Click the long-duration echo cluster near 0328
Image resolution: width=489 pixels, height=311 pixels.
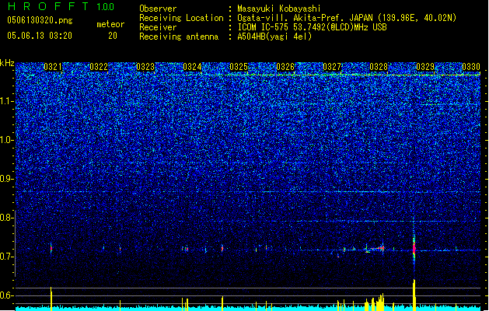pyautogui.click(x=375, y=249)
